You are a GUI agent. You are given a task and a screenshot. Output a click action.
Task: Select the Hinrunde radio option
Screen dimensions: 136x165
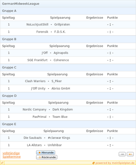(x=46, y=152)
